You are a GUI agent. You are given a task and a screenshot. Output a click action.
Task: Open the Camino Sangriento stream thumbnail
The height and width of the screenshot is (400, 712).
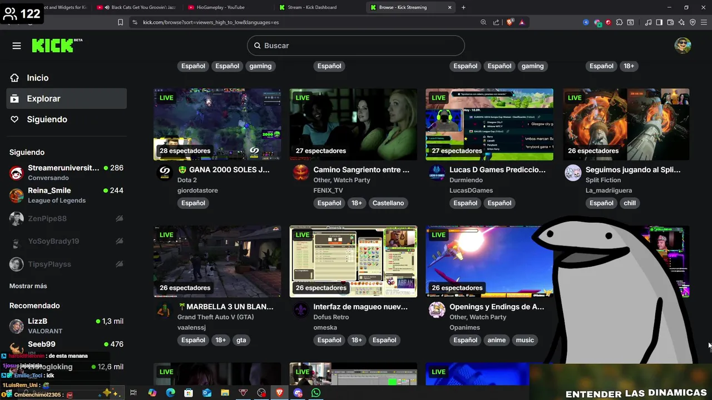tap(353, 124)
